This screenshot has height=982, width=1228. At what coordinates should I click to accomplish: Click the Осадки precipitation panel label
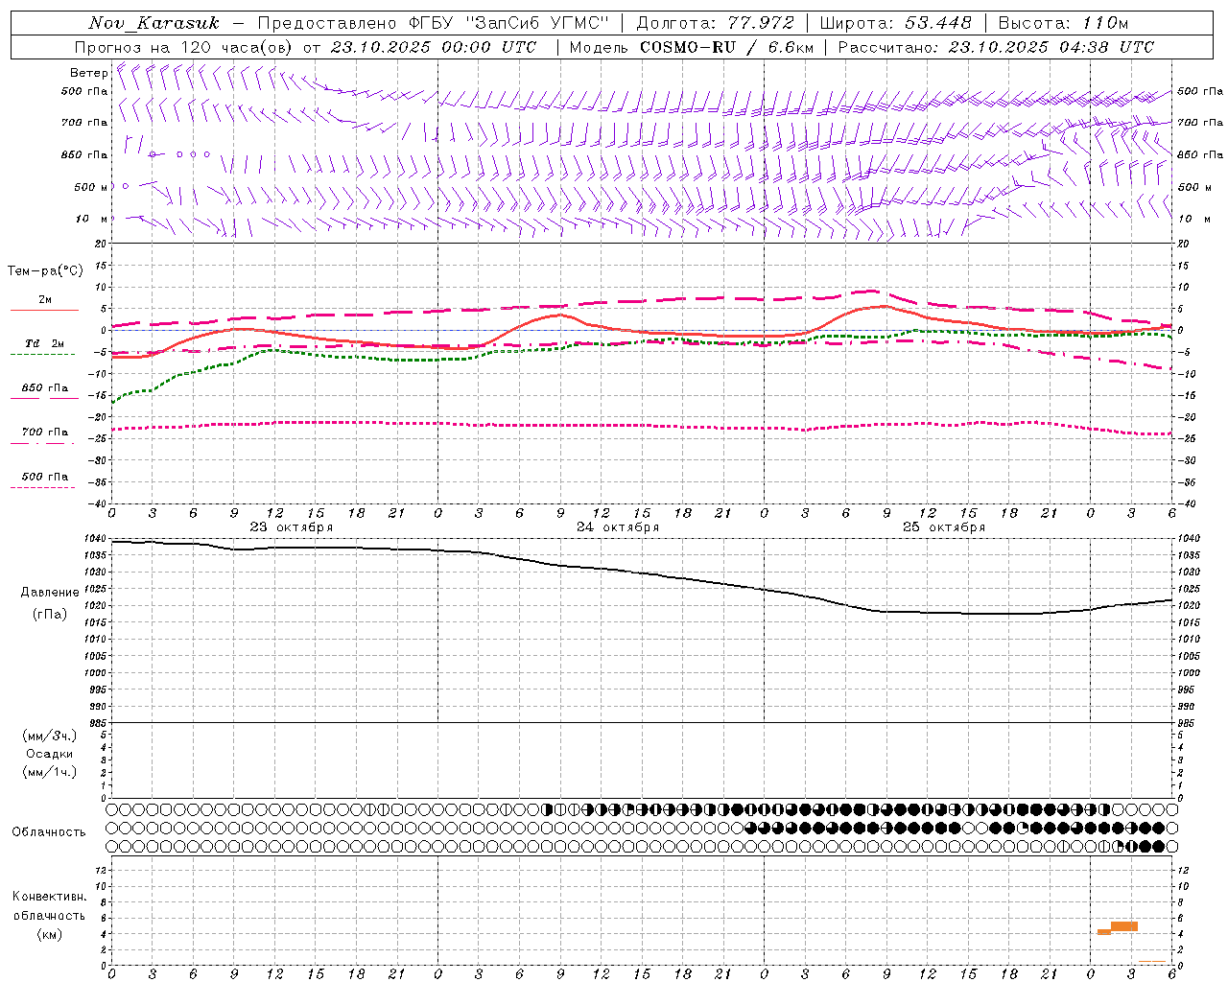tap(50, 754)
